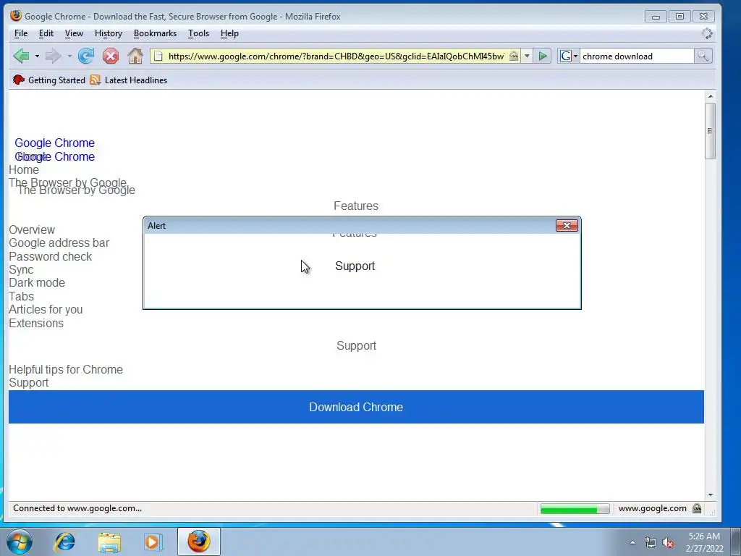741x556 pixels.
Task: Show hidden tray icons arrow
Action: pyautogui.click(x=632, y=542)
